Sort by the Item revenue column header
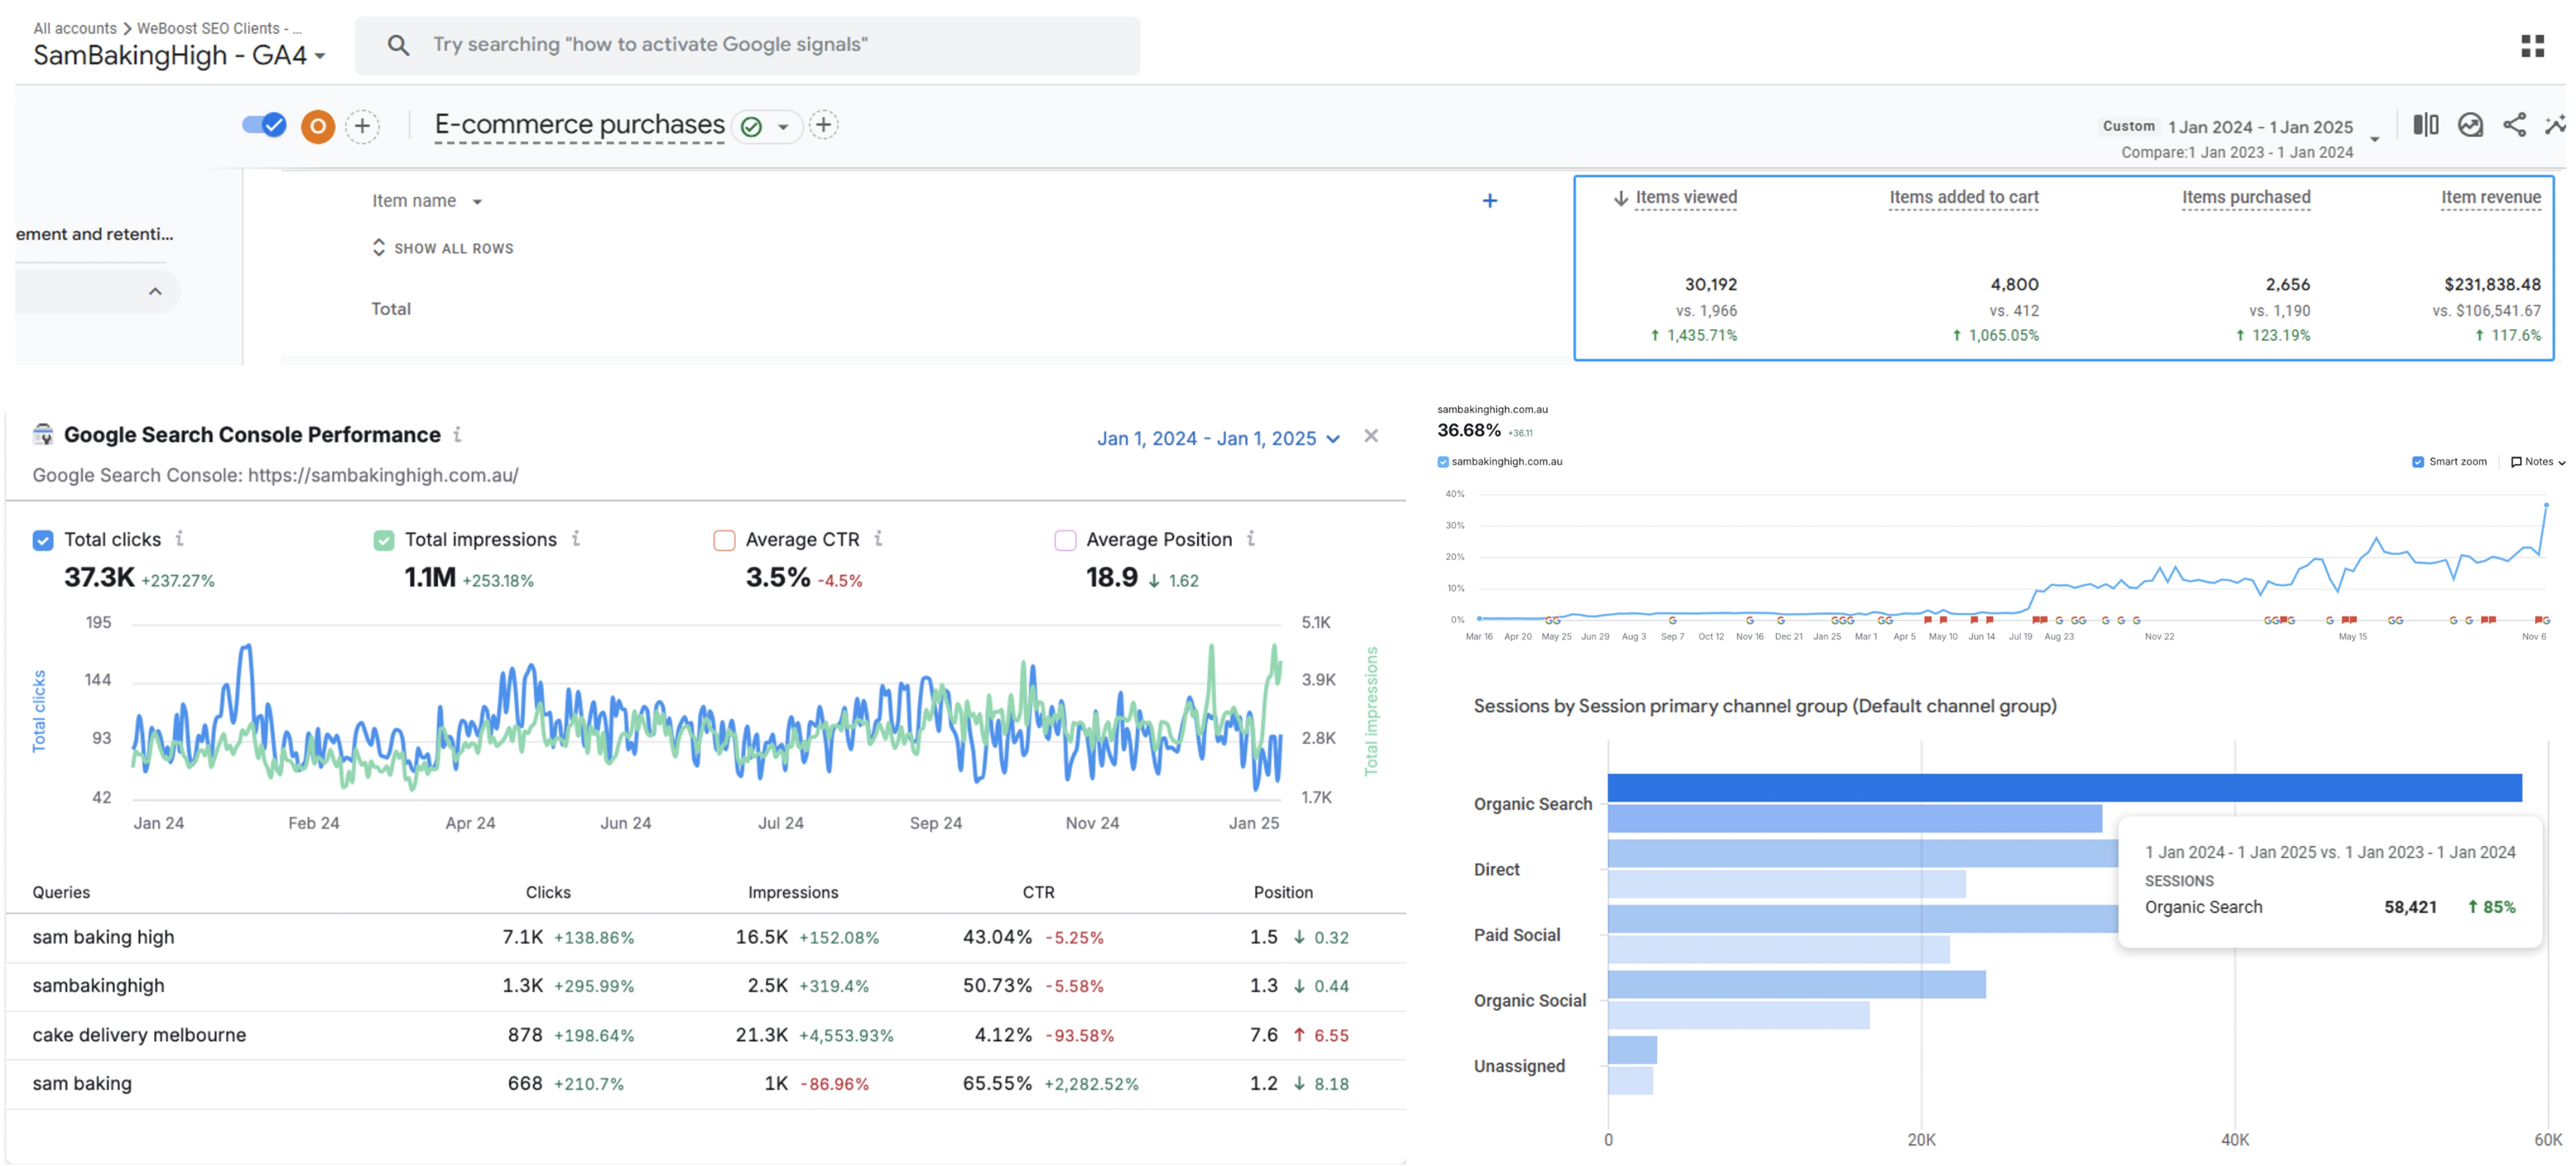This screenshot has width=2576, height=1166. point(2490,198)
